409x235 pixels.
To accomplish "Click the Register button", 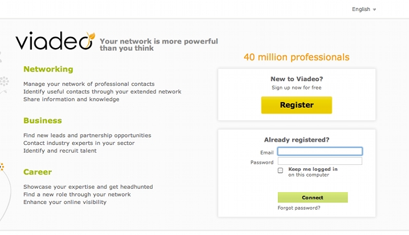I will 297,105.
